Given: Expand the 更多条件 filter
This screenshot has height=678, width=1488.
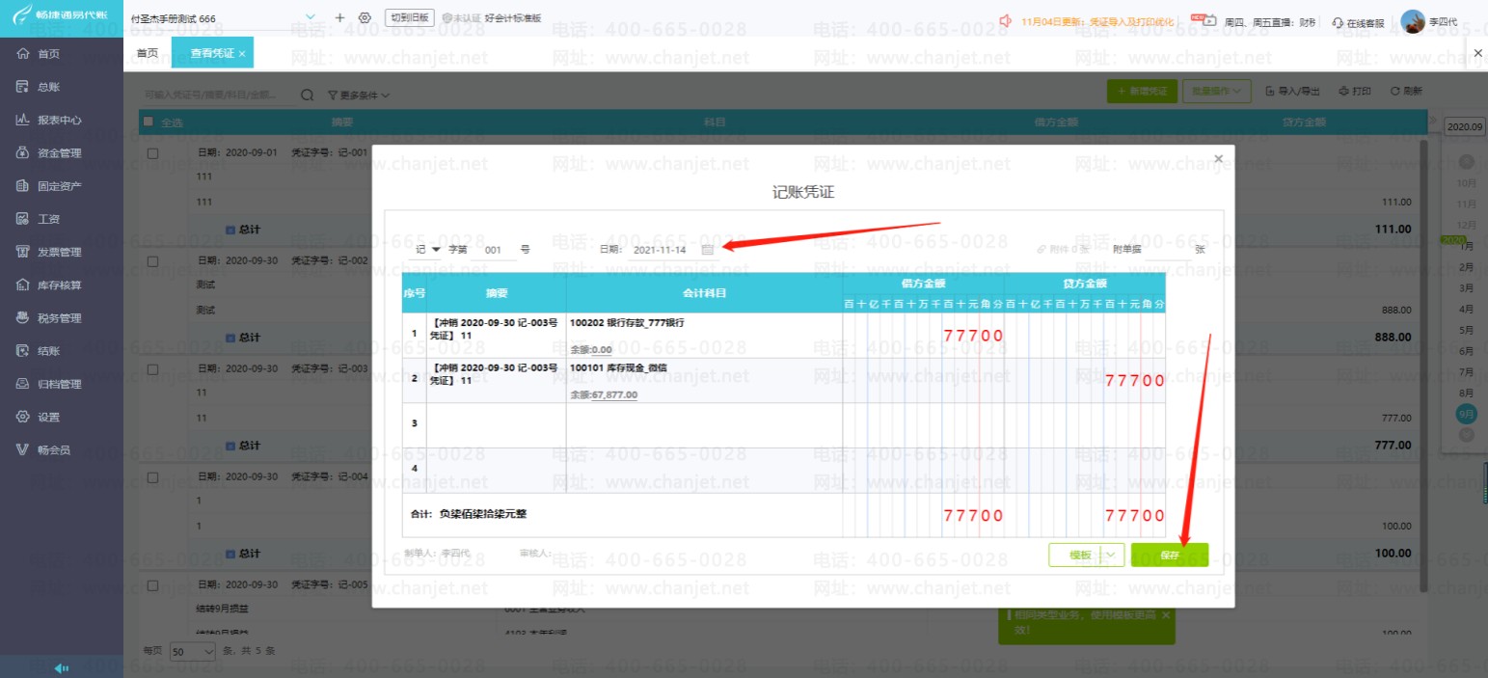Looking at the screenshot, I should point(359,95).
